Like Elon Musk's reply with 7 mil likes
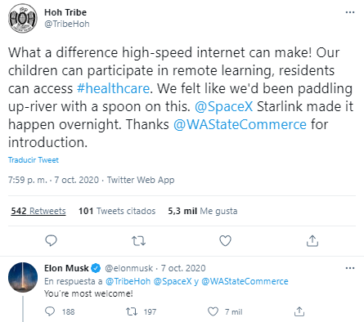Image resolution: width=364 pixels, height=322 pixels. click(x=213, y=311)
